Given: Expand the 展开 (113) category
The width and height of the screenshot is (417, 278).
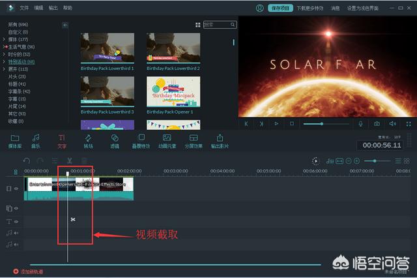Looking at the screenshot, I should pos(5,69).
